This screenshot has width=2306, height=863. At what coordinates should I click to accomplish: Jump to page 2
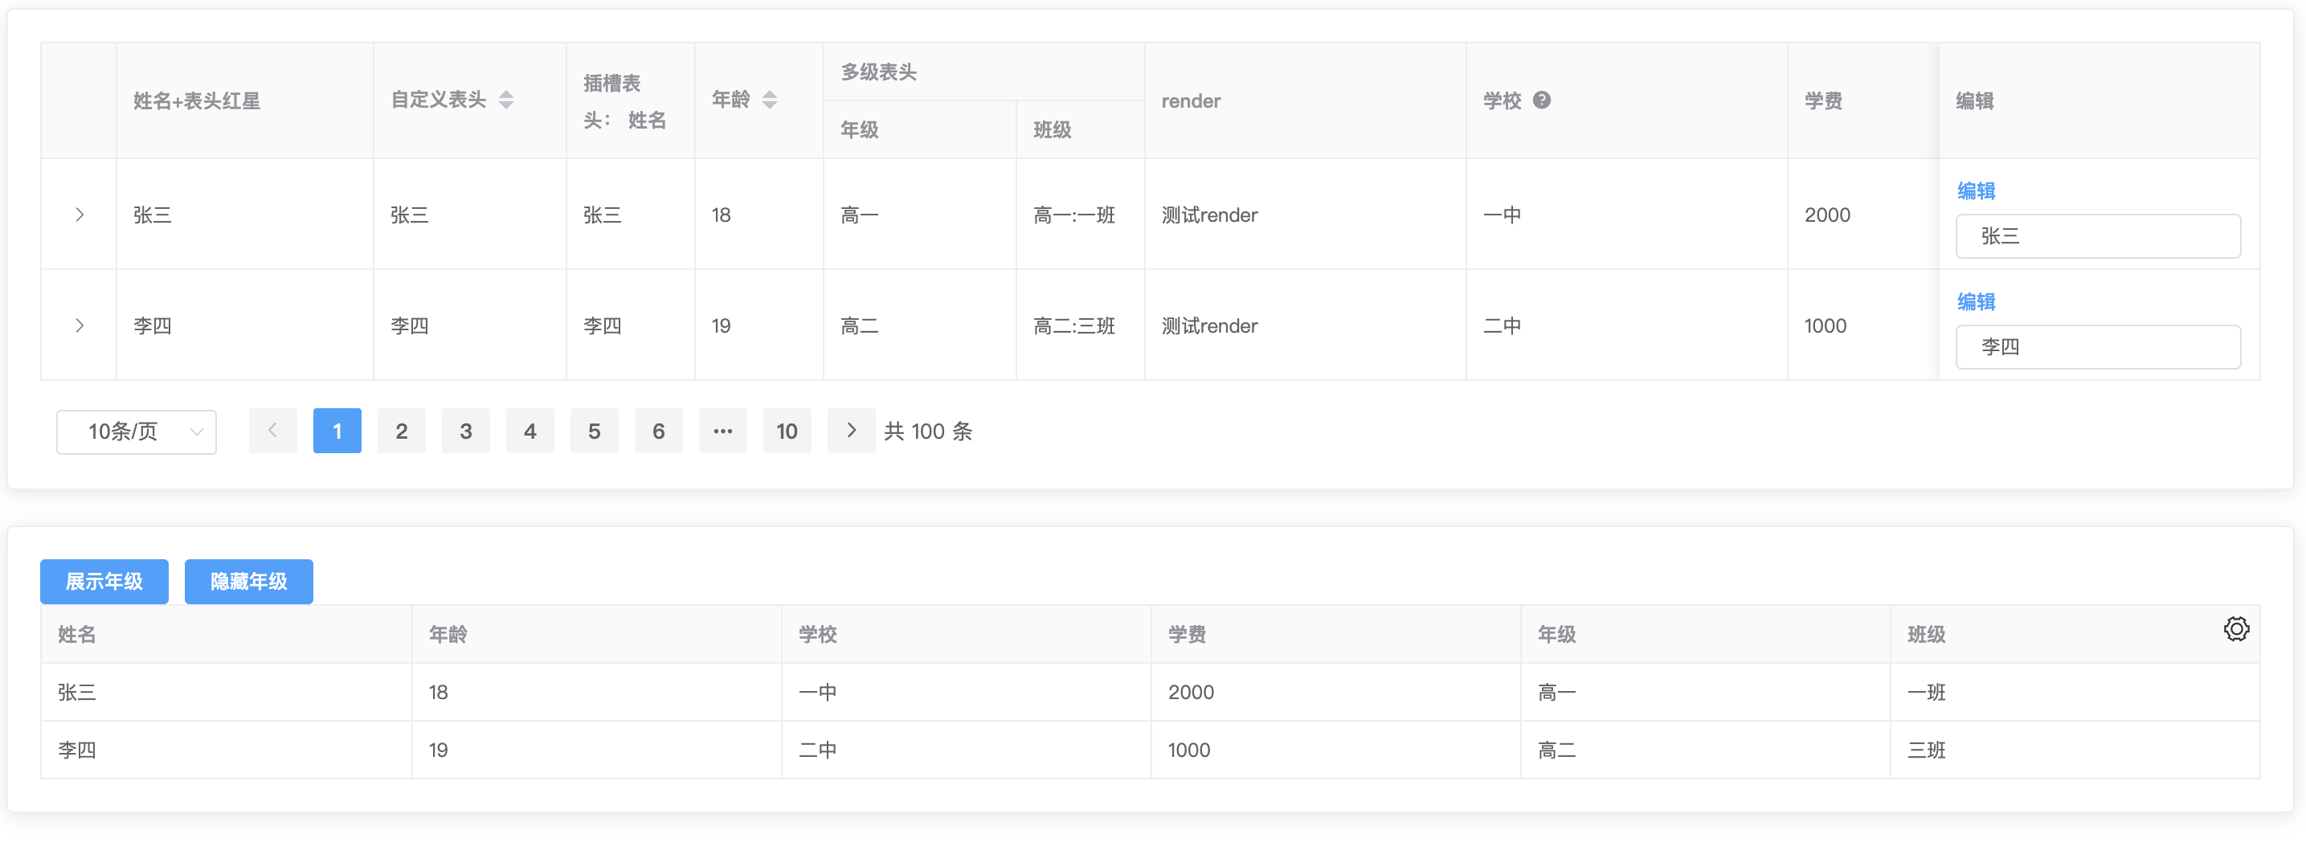pyautogui.click(x=402, y=431)
